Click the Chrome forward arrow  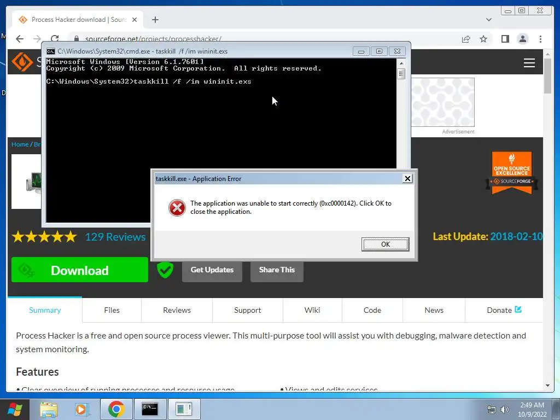[37, 39]
